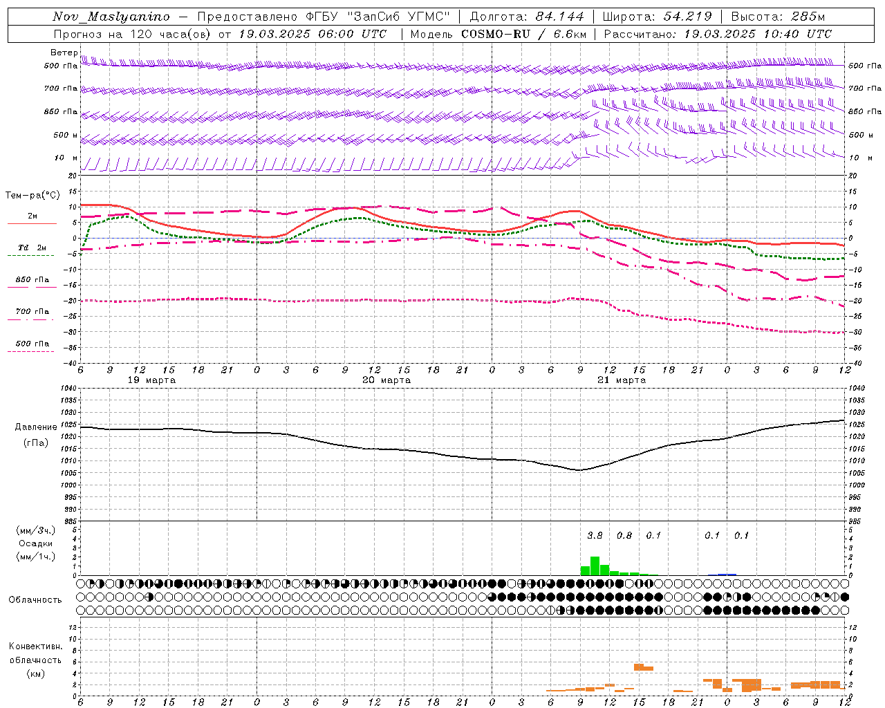Click the '(мм/1ч.)' precipitation unit label
The height and width of the screenshot is (708, 885).
click(36, 557)
